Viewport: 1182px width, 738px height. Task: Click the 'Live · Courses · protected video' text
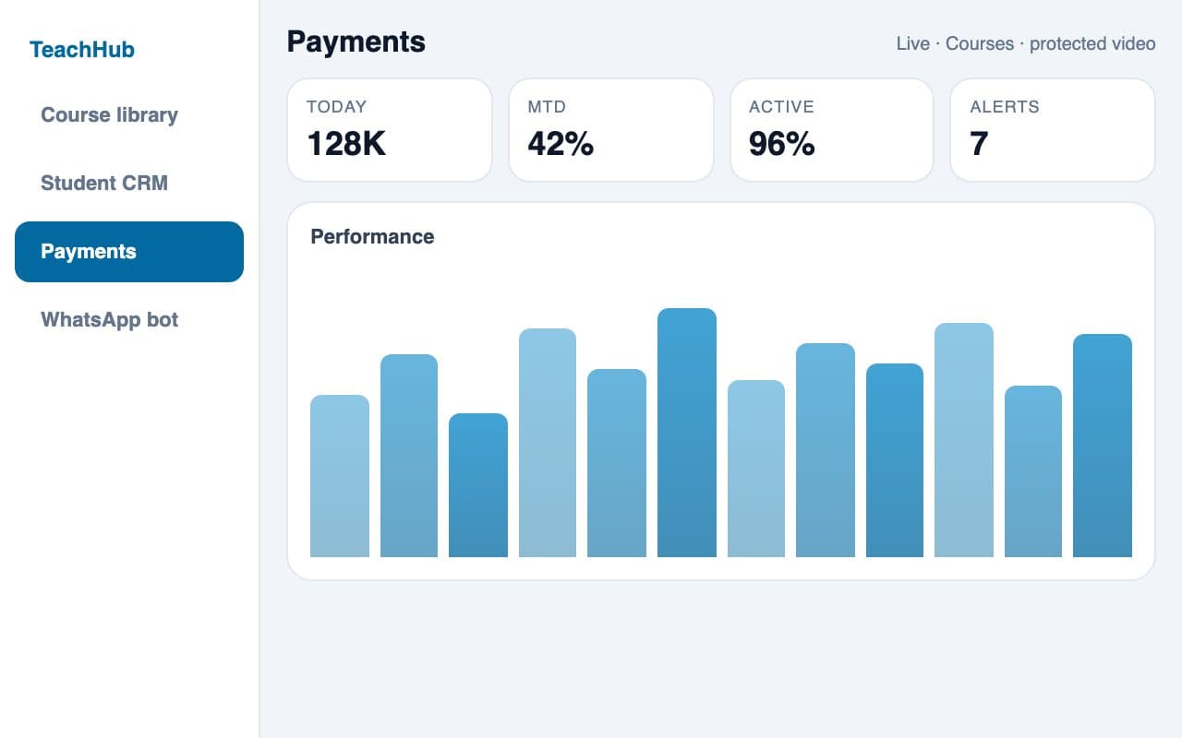[x=1026, y=43]
